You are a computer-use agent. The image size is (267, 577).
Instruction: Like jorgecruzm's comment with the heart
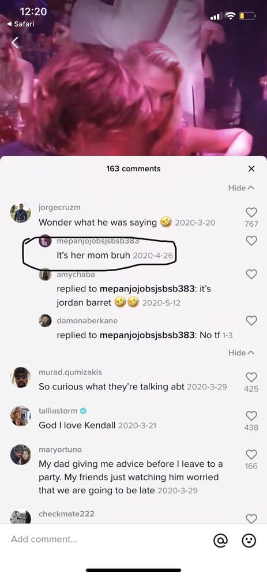tap(251, 212)
